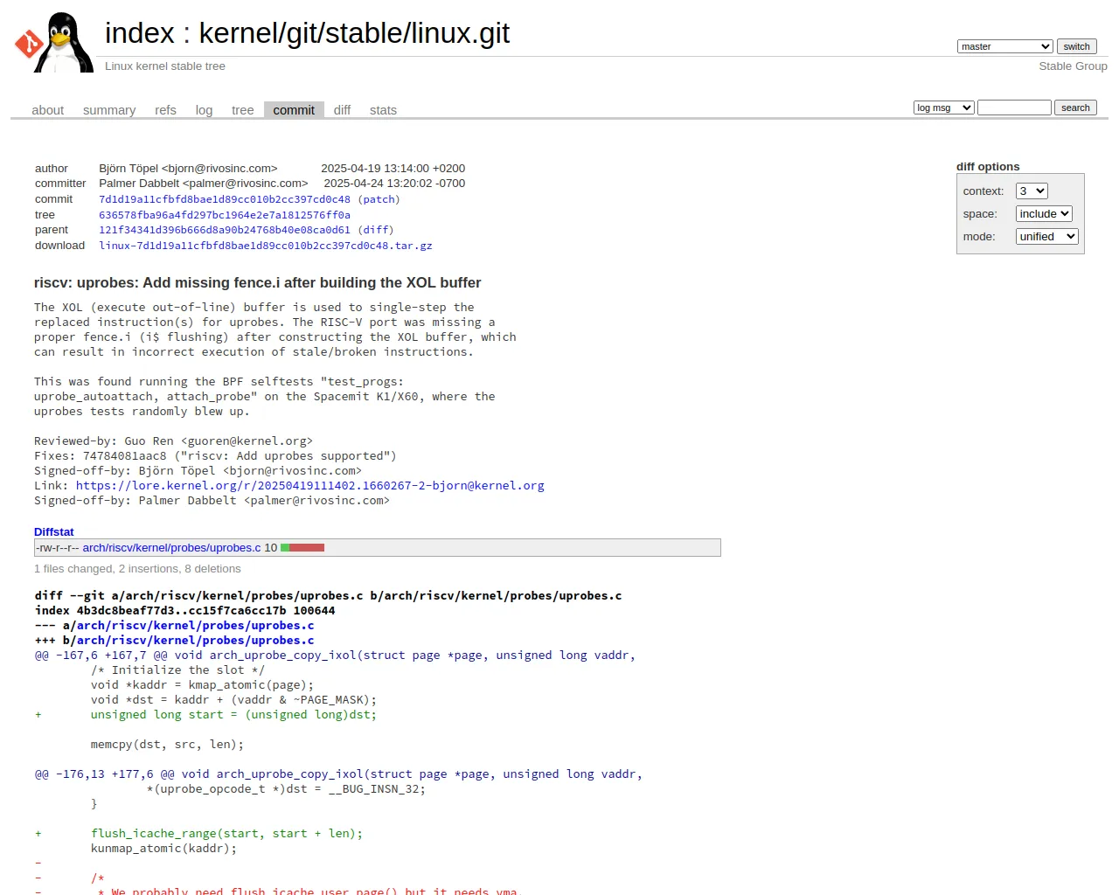
Task: Click the Diffstat link
Action: click(54, 531)
